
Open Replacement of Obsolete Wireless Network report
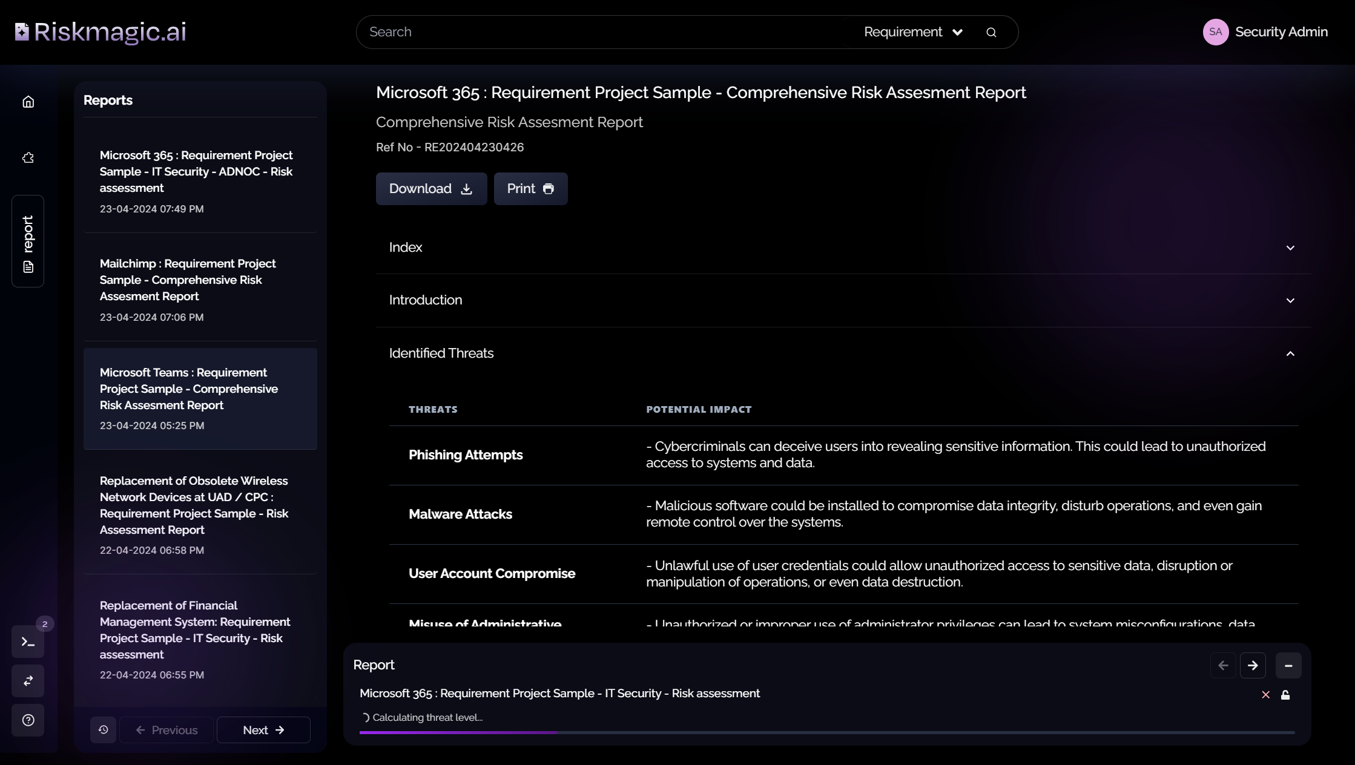click(200, 515)
